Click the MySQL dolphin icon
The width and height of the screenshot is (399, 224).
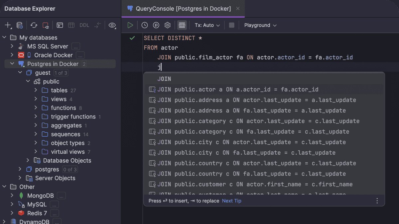(21, 204)
